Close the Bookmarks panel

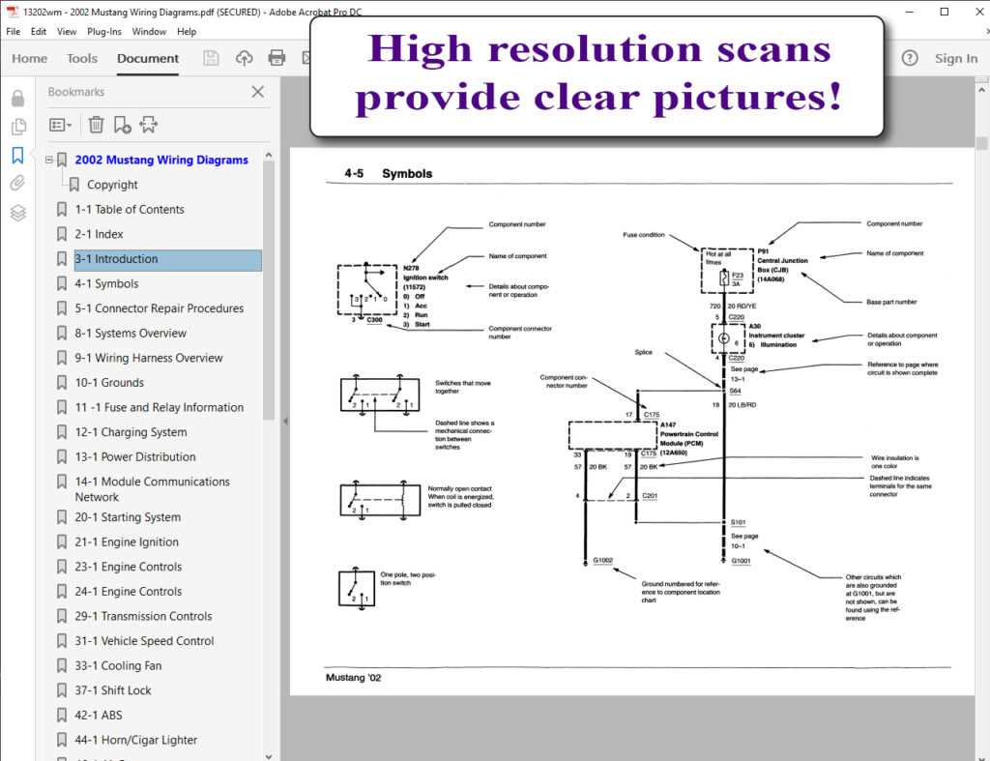257,92
